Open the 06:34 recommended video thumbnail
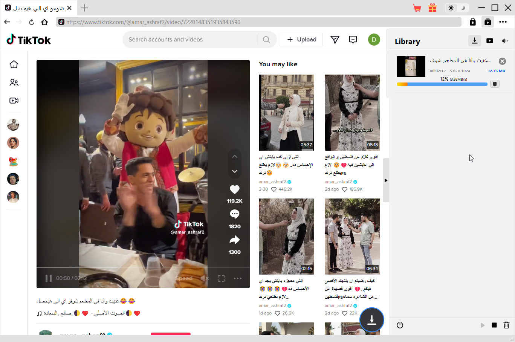Image resolution: width=515 pixels, height=342 pixels. [352, 237]
